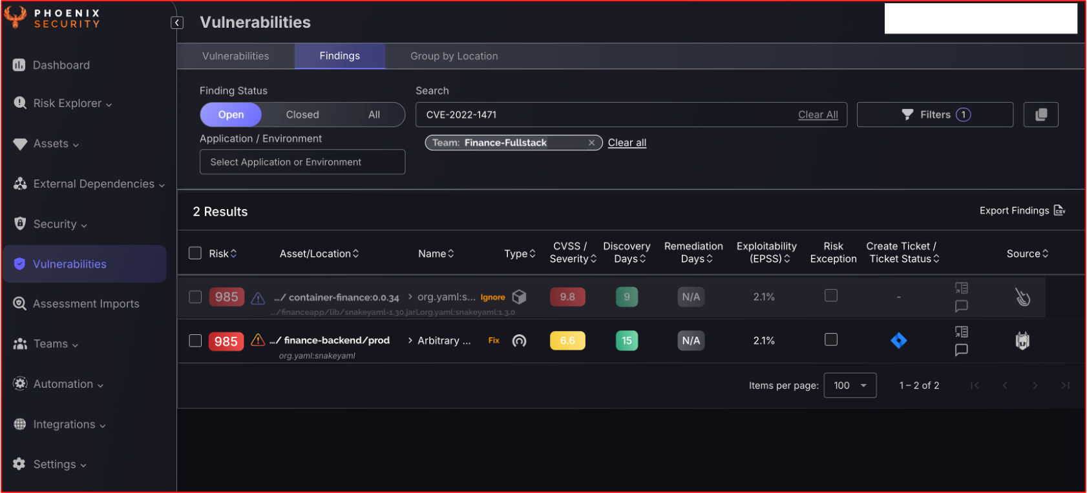Select the Findings tab

(340, 56)
